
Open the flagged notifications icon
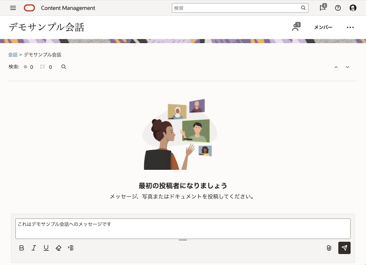(322, 8)
